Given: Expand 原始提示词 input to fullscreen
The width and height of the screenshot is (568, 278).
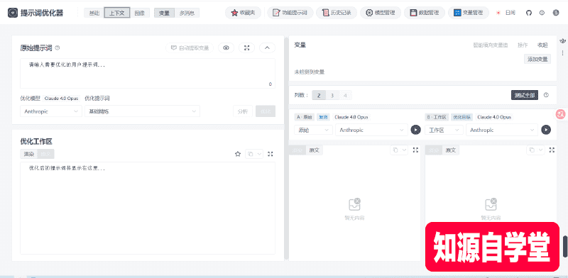Looking at the screenshot, I should tap(246, 48).
